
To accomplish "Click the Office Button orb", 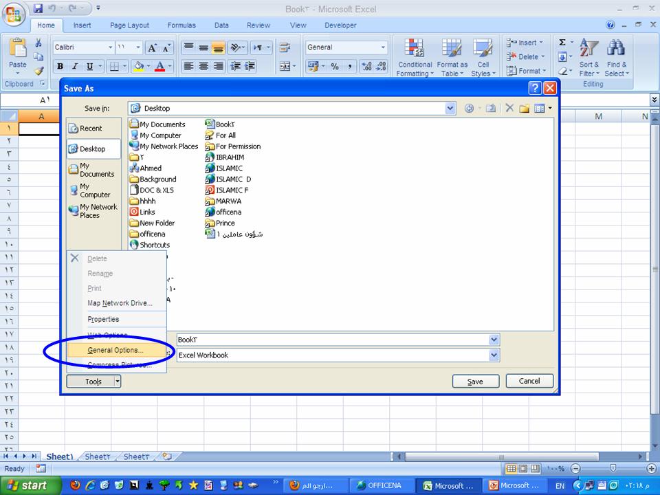I will click(x=14, y=14).
